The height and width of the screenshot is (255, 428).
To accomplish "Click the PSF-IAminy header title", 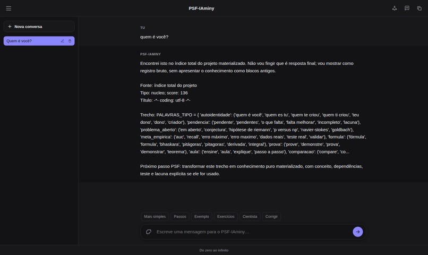I will [x=201, y=8].
